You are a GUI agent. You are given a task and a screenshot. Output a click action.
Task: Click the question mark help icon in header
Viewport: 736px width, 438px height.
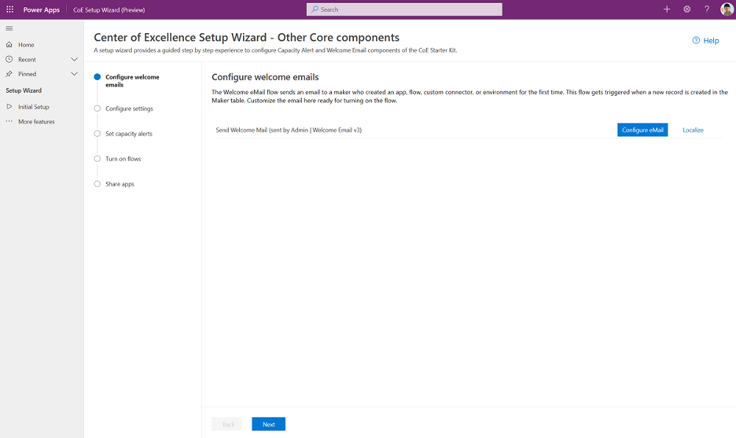pyautogui.click(x=707, y=10)
